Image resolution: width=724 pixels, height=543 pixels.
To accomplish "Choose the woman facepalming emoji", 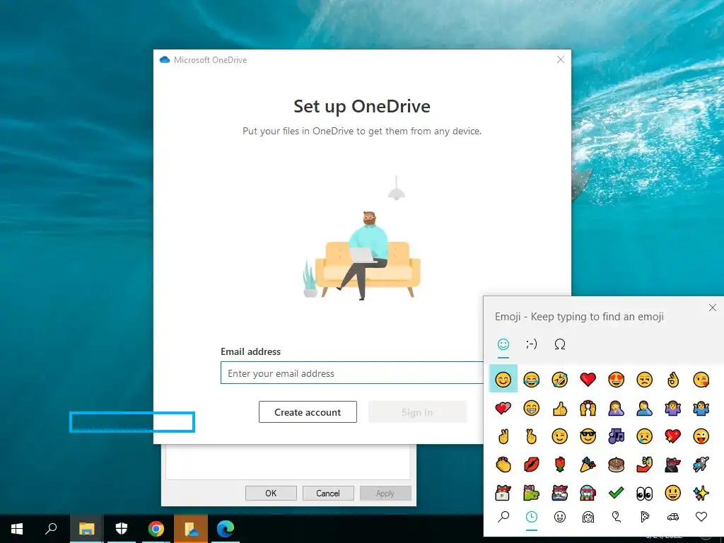I will click(x=616, y=408).
